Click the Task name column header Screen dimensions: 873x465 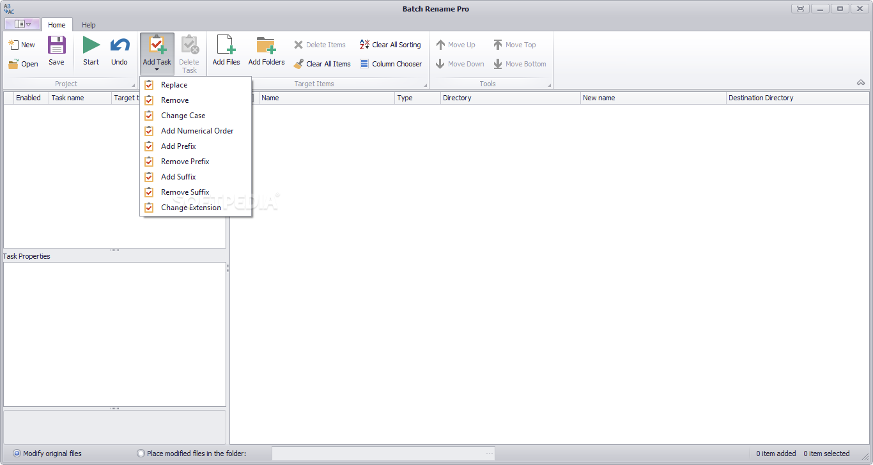click(x=80, y=98)
